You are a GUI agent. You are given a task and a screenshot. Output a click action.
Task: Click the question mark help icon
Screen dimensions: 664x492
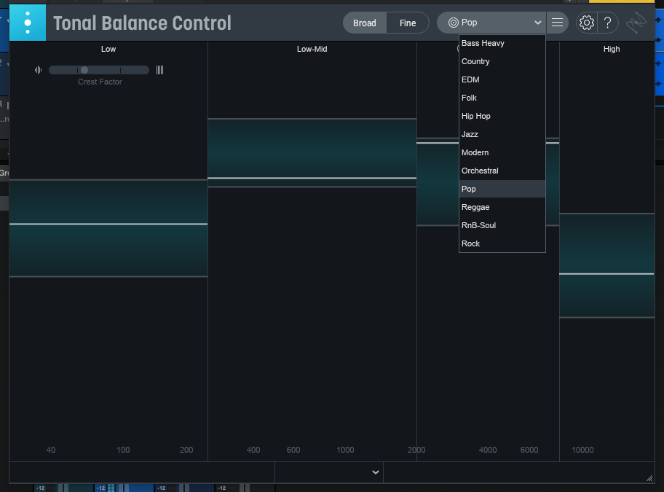tap(608, 23)
